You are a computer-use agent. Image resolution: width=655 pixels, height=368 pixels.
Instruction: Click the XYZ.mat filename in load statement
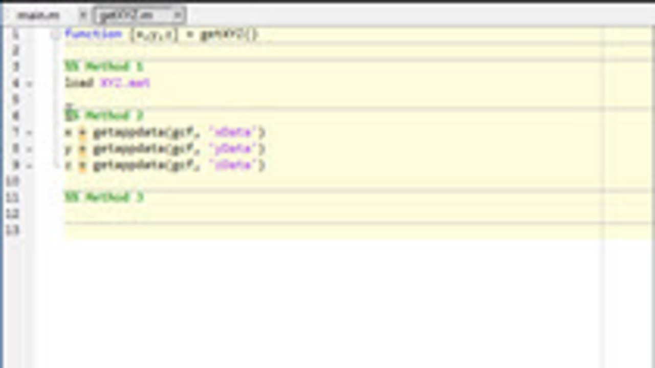click(x=125, y=83)
